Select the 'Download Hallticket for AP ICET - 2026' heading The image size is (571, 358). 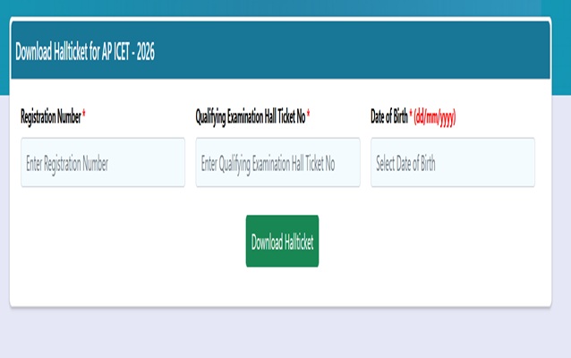tap(85, 51)
